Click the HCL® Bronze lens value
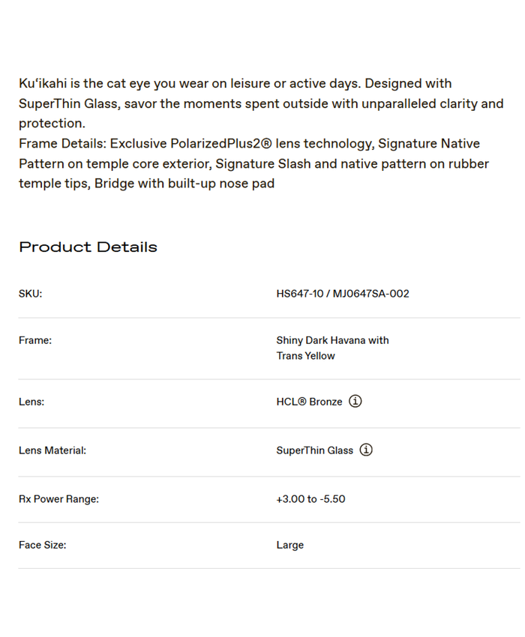 point(309,402)
